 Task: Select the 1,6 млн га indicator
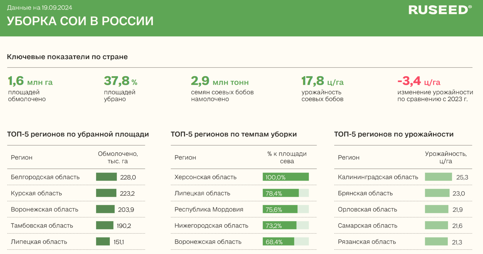[x=30, y=81]
